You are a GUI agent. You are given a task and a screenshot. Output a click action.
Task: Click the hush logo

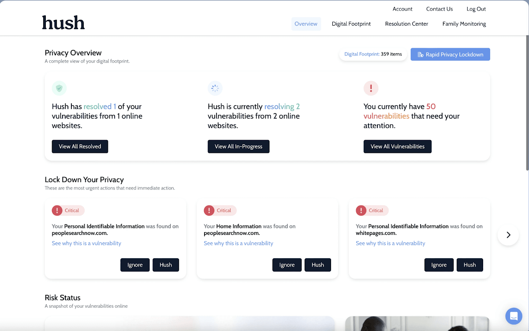(63, 22)
